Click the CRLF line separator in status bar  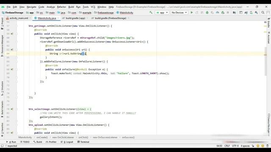[x=227, y=146]
